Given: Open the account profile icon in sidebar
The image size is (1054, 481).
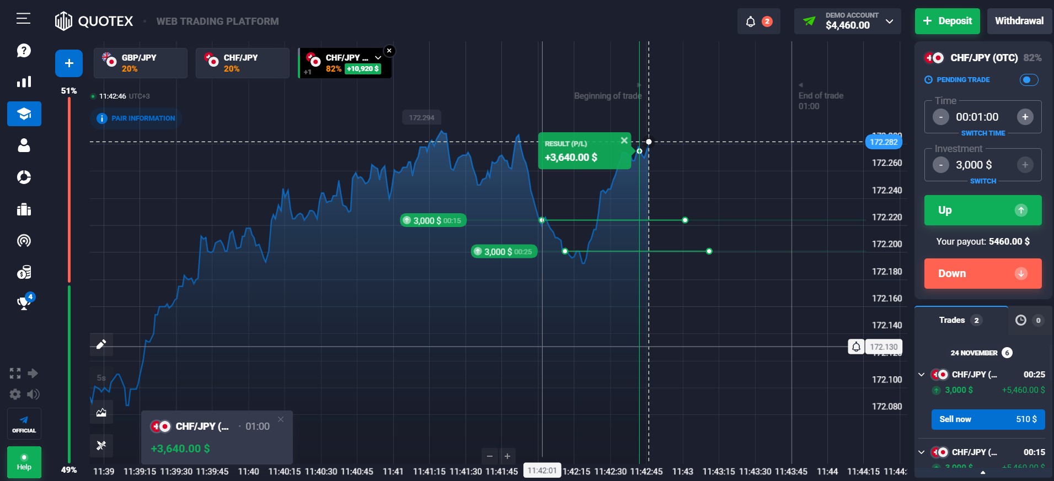Looking at the screenshot, I should 24,145.
